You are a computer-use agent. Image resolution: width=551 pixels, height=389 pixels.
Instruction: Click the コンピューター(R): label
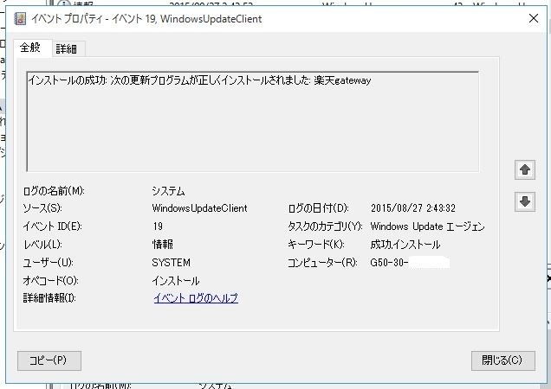click(x=322, y=263)
